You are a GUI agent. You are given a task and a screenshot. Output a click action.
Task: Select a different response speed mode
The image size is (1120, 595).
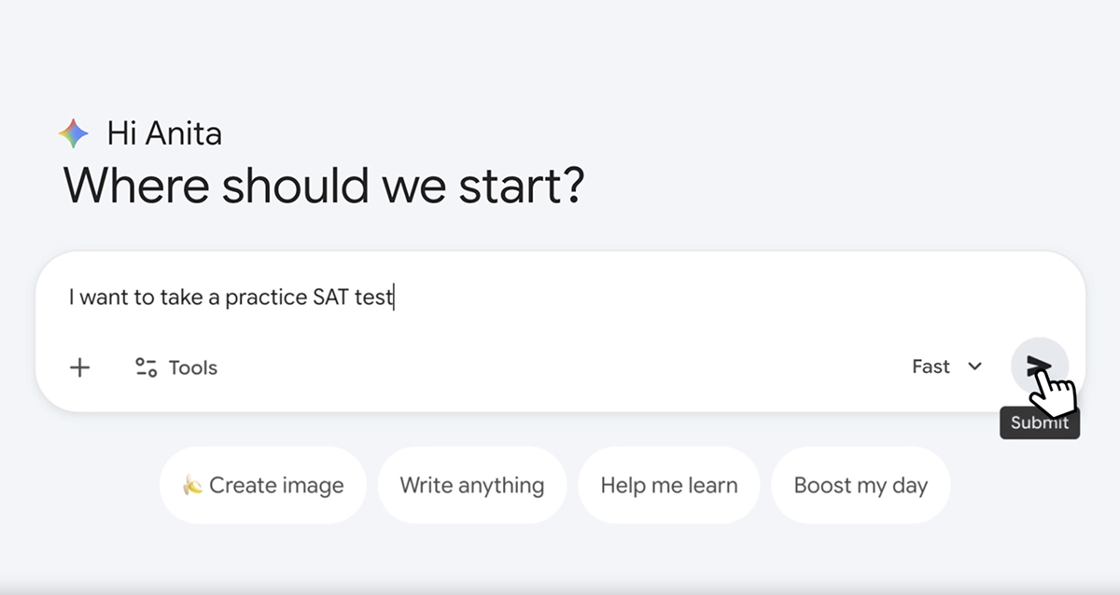[945, 367]
